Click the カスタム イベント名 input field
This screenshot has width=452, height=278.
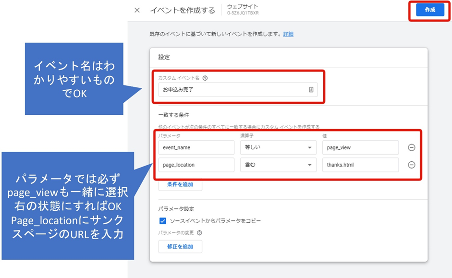tap(238, 90)
